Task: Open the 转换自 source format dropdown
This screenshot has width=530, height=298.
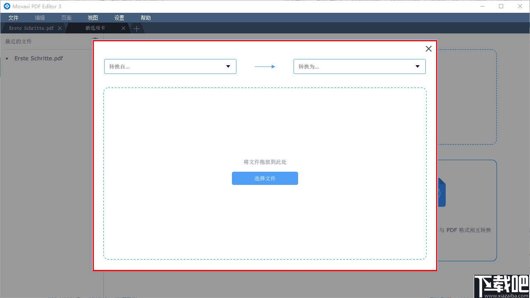Action: click(170, 66)
